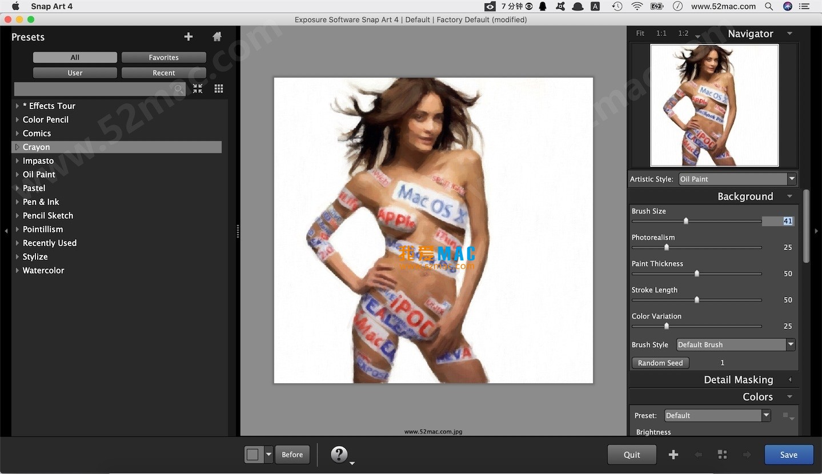Collapse the Navigator panel
This screenshot has width=822, height=474.
pyautogui.click(x=790, y=34)
